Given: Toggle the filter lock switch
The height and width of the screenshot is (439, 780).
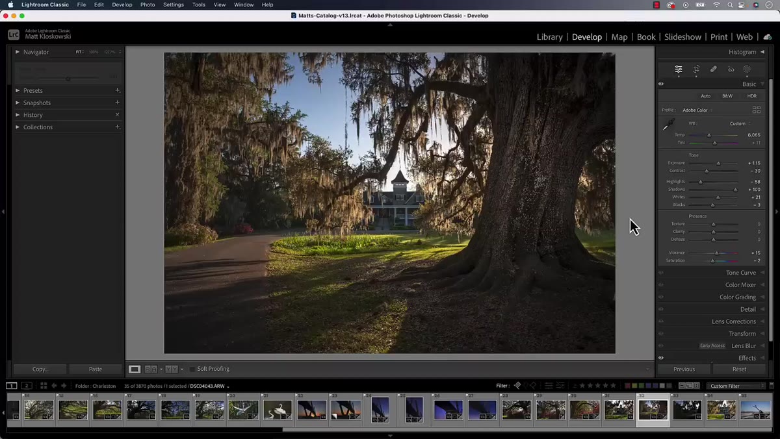Looking at the screenshot, I should coord(772,386).
